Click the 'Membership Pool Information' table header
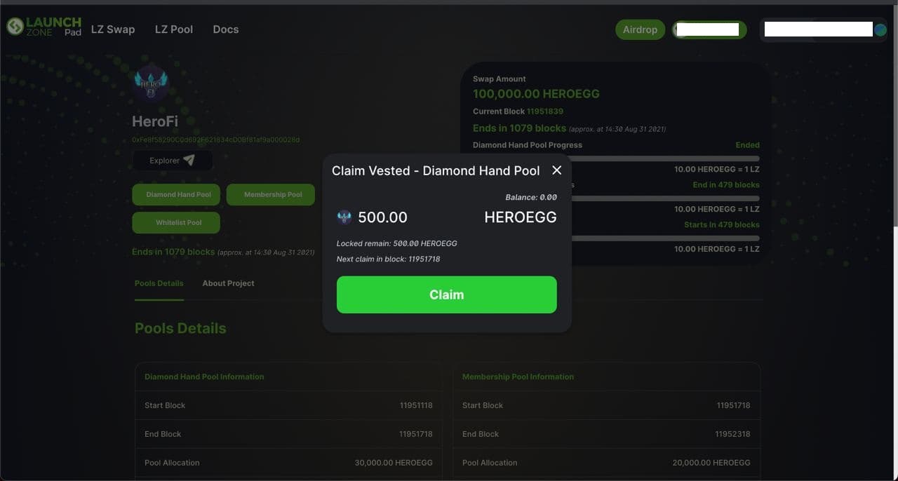898x481 pixels. tap(518, 377)
